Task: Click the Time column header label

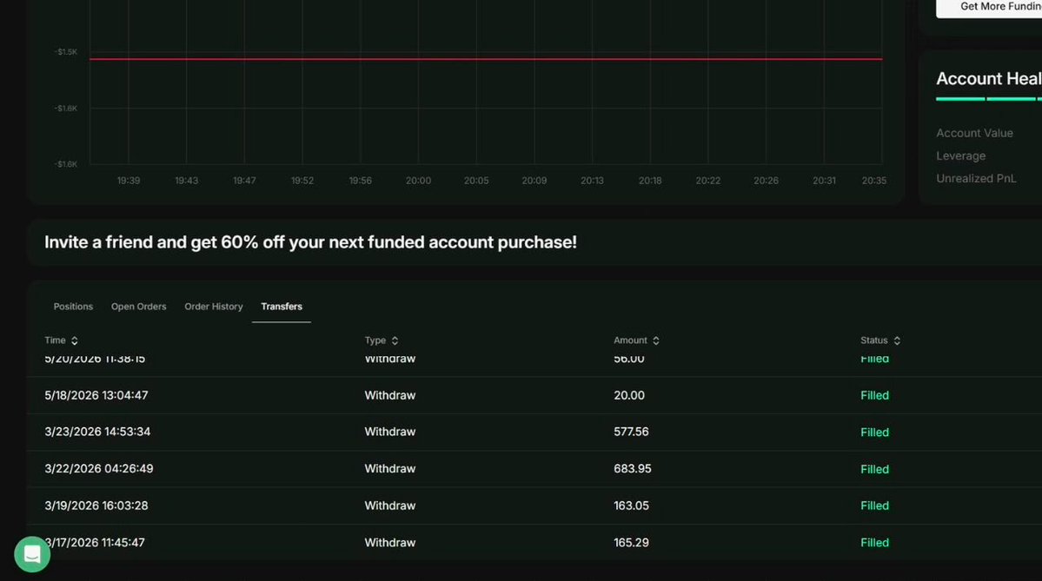Action: point(55,340)
